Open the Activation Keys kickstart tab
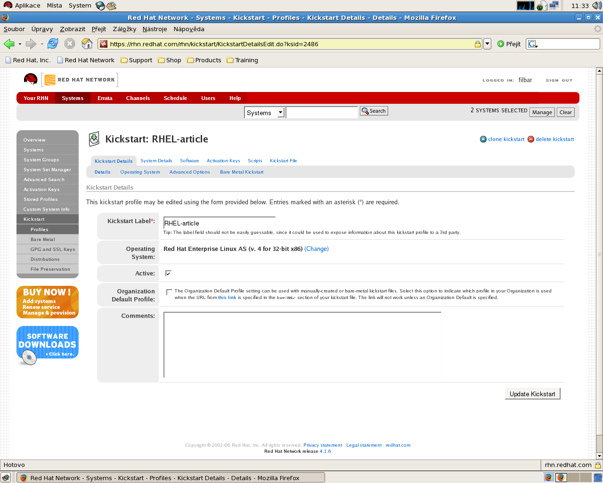The height and width of the screenshot is (483, 603). click(x=223, y=161)
